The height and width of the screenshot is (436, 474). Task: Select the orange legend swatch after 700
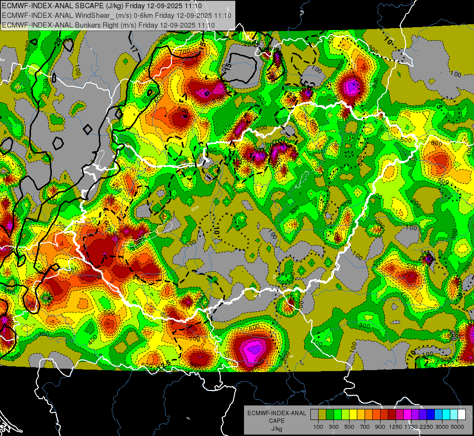click(368, 415)
